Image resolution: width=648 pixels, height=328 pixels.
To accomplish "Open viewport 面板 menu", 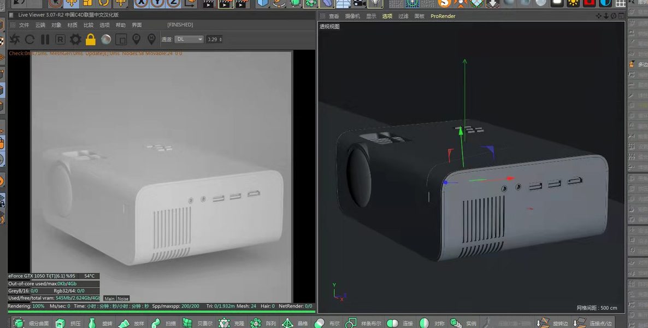I will (420, 16).
